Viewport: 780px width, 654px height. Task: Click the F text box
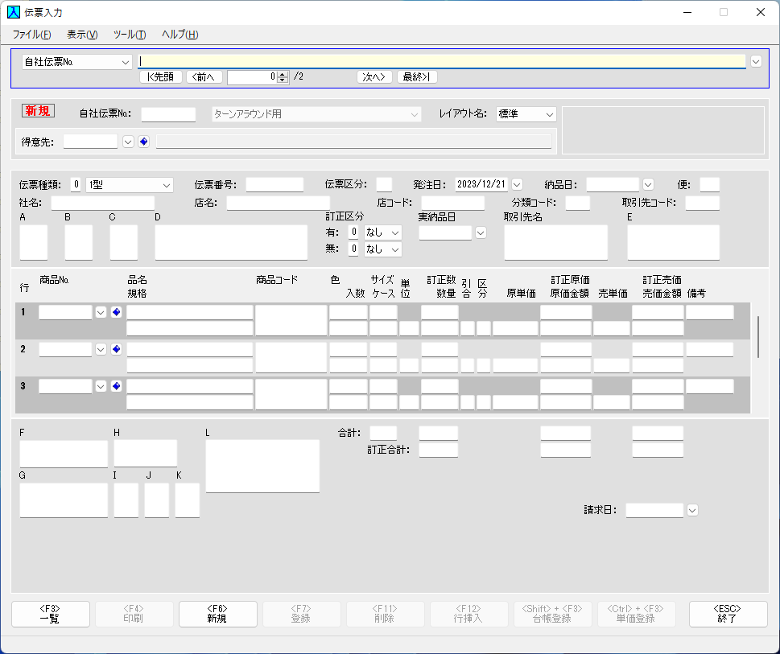coord(64,453)
